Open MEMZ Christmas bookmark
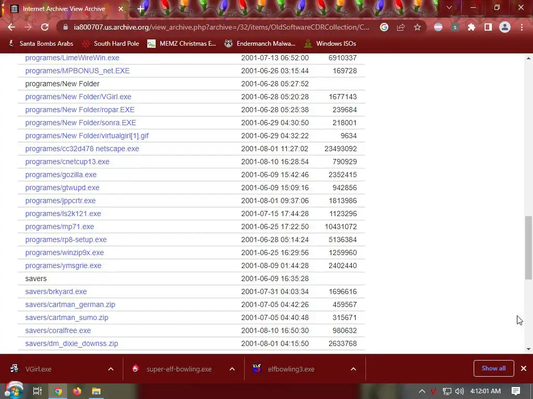Screen dimensions: 533x399 (x=182, y=44)
